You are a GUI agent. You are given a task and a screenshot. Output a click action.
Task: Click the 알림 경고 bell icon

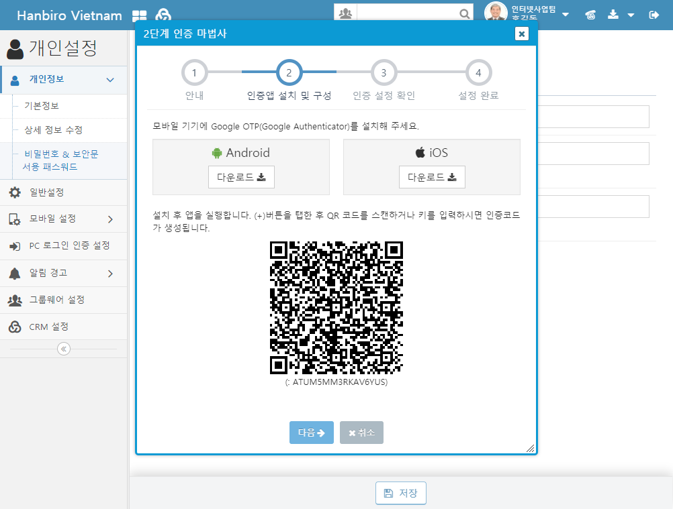15,274
